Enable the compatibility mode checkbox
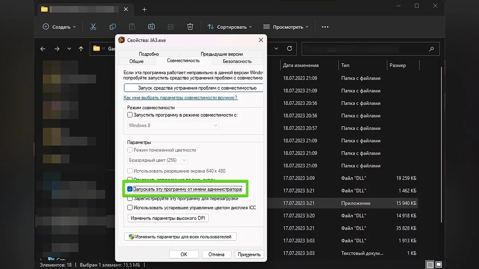Screen dimensions: 479x269 (x=130, y=115)
